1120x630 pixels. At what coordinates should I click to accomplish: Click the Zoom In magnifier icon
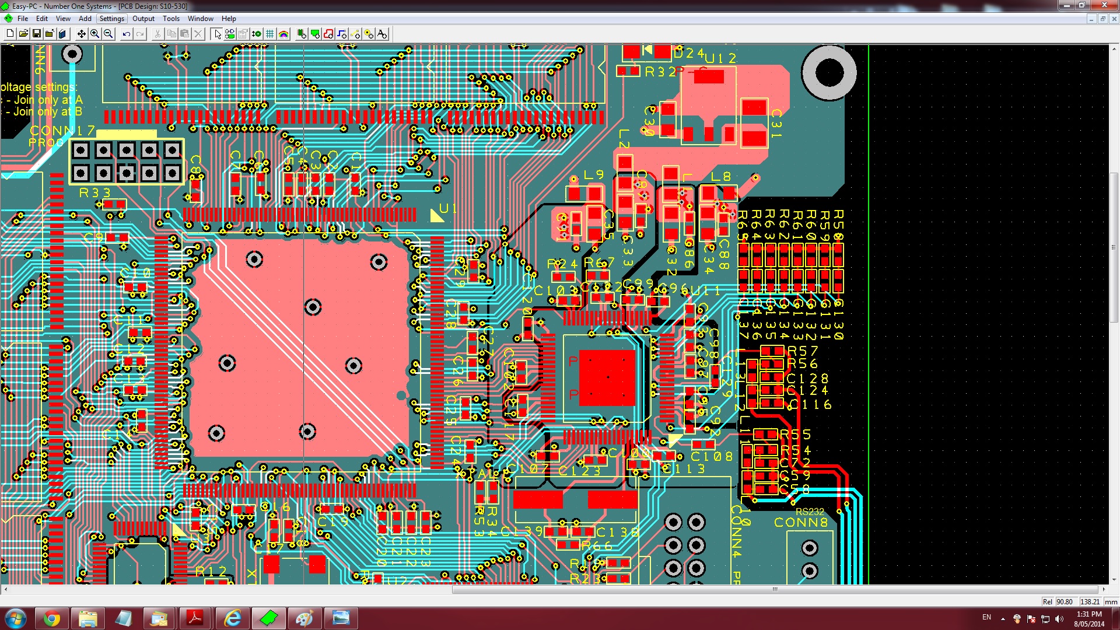pos(94,34)
